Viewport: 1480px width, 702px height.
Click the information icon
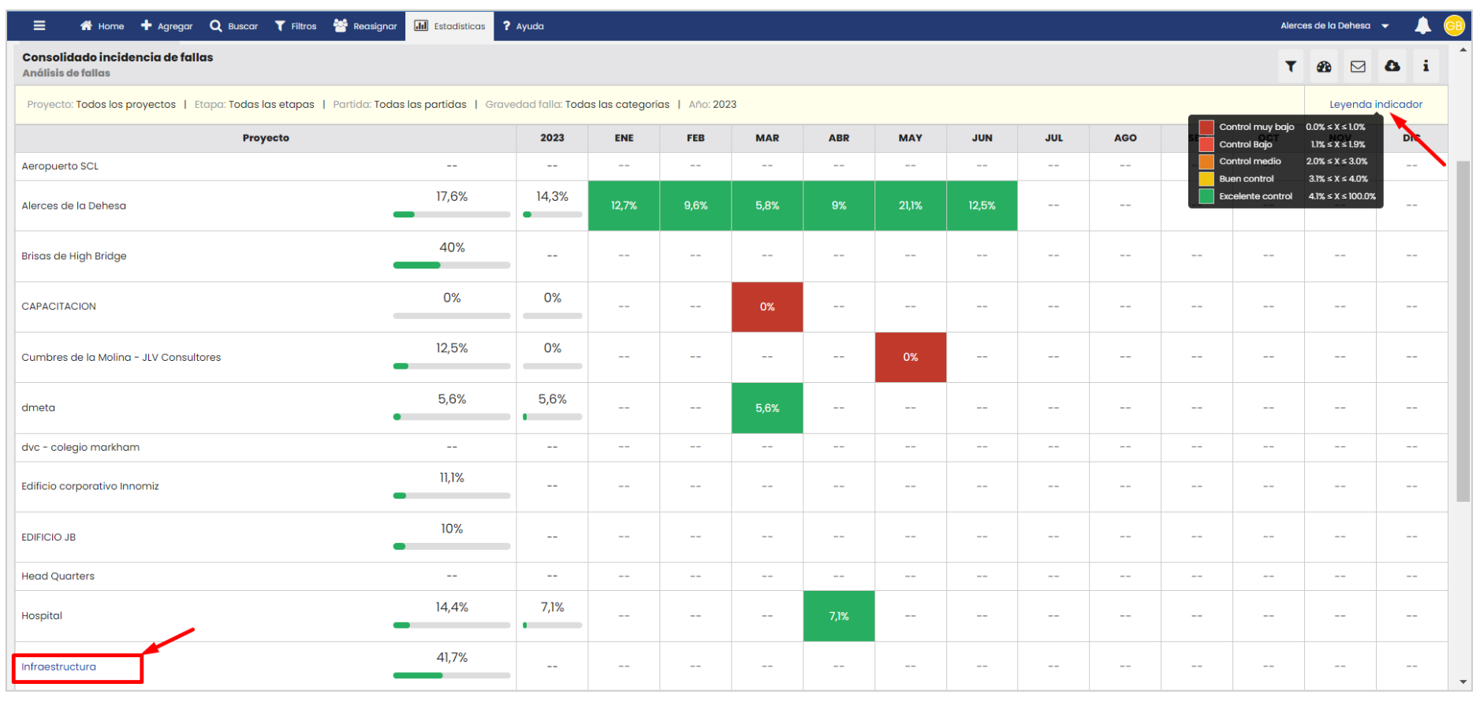[1426, 67]
